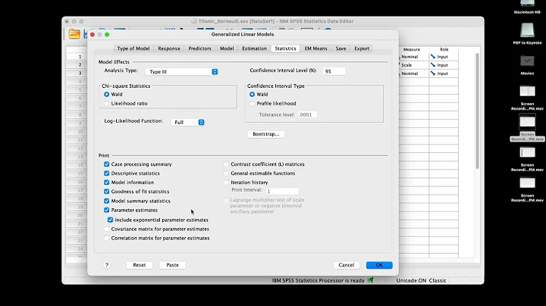546x306 pixels.
Task: Click the Paste button
Action: point(172,265)
